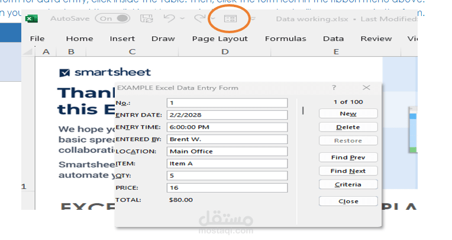Open the Draw ribbon tab
This screenshot has width=452, height=240.
point(163,39)
